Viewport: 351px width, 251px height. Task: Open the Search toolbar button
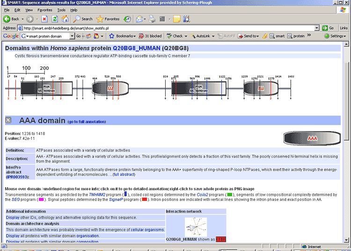[82, 19]
